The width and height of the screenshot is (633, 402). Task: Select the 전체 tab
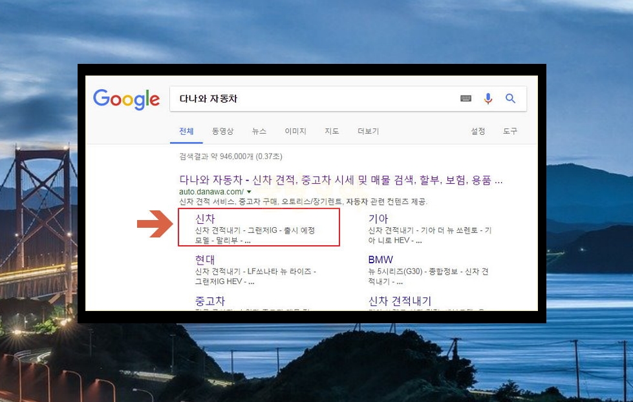click(x=186, y=132)
